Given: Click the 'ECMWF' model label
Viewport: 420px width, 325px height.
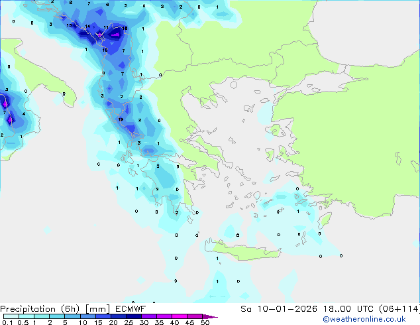Looking at the screenshot, I should [131, 309].
